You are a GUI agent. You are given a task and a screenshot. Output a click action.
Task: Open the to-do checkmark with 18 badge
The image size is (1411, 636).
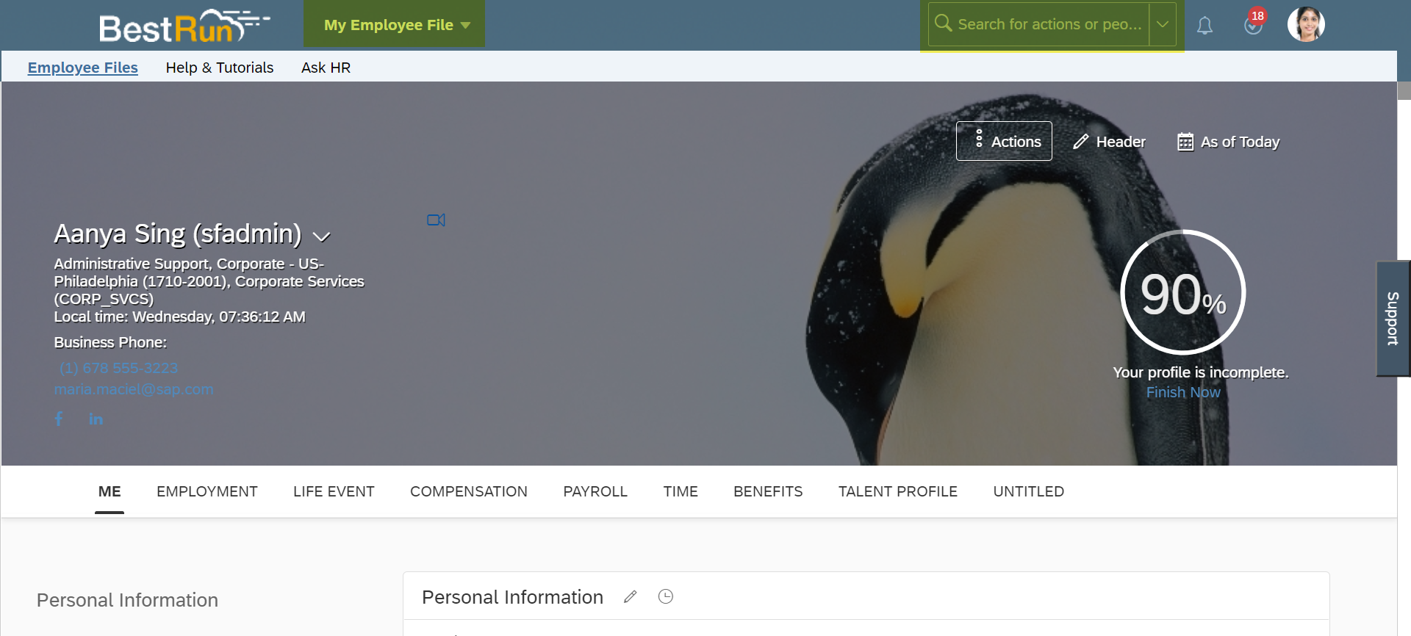(x=1254, y=24)
